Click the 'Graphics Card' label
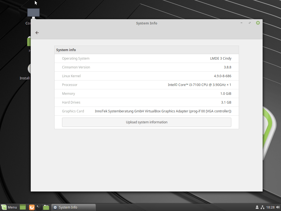The image size is (281, 211). coord(73,111)
